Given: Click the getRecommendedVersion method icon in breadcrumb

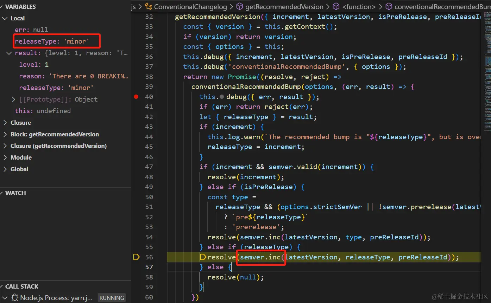Looking at the screenshot, I should [x=239, y=7].
